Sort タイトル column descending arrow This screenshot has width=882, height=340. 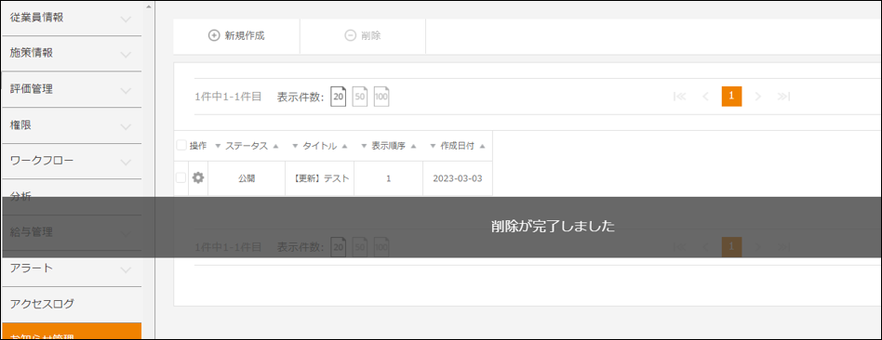click(296, 146)
